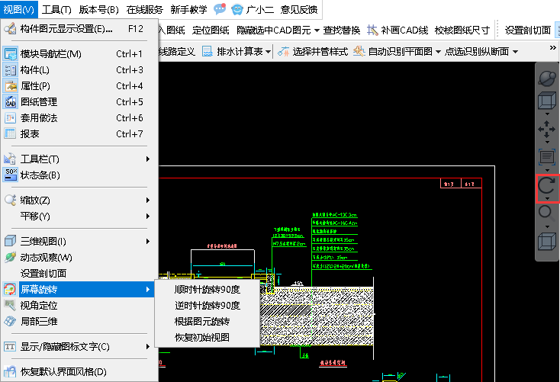Toggle the 属性 panel display
Image resolution: width=560 pixels, height=382 pixels.
tap(35, 86)
